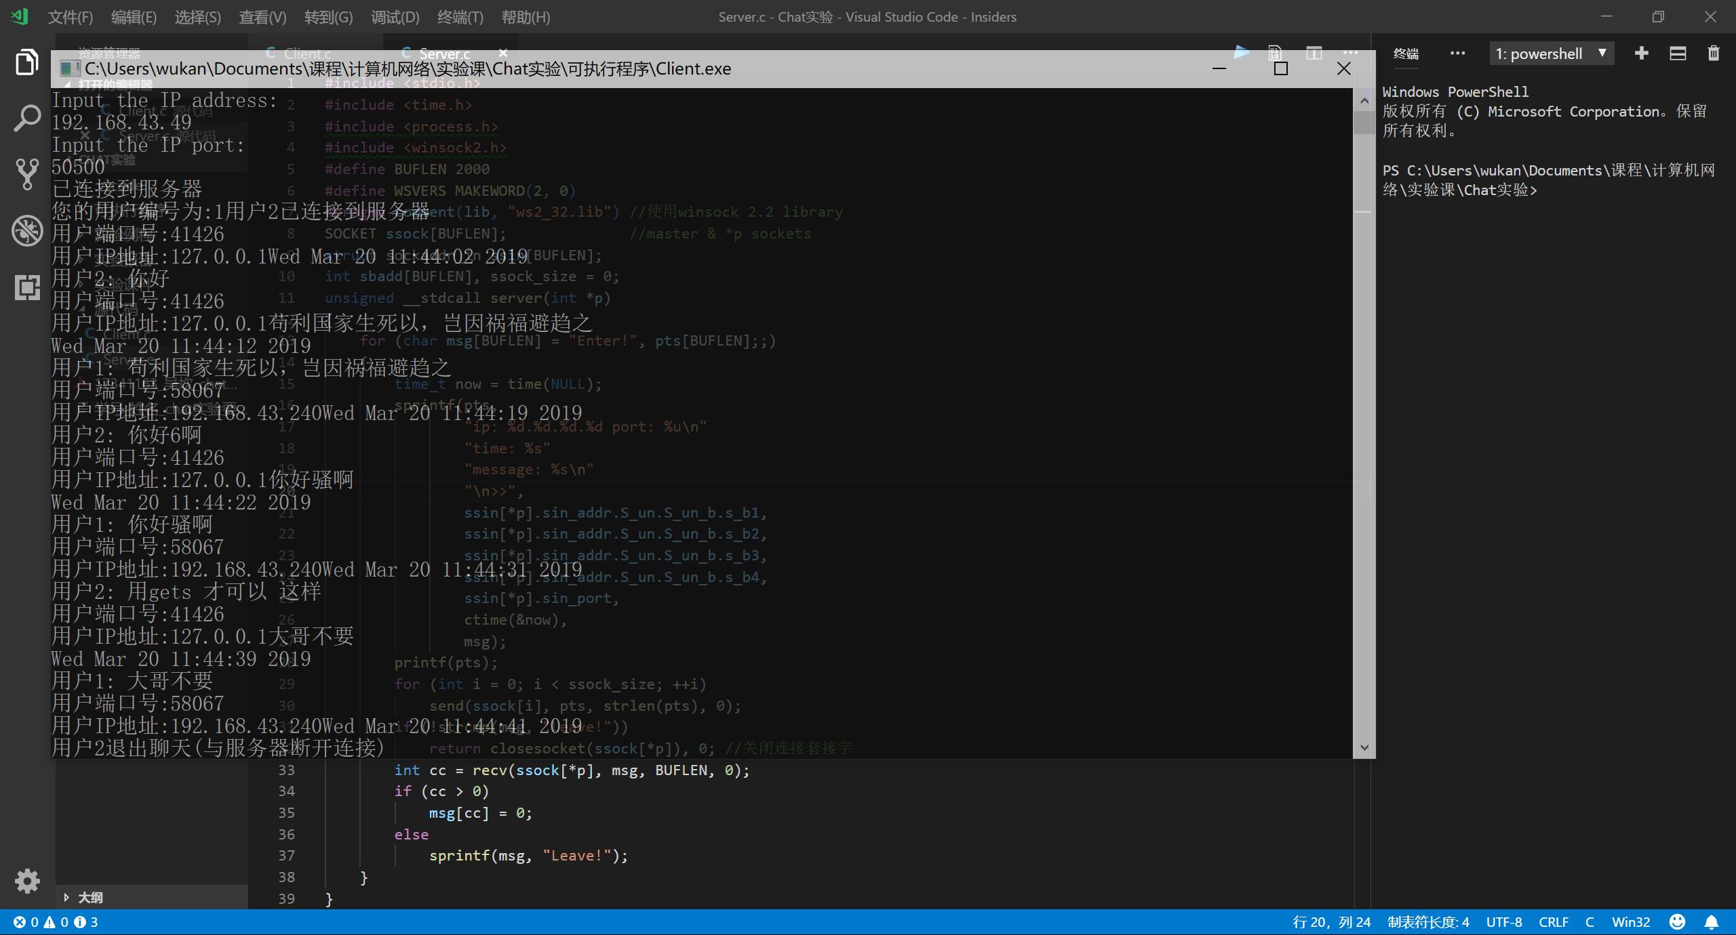The image size is (1736, 935).
Task: Open terminal panel more actions ellipsis
Action: tap(1457, 54)
